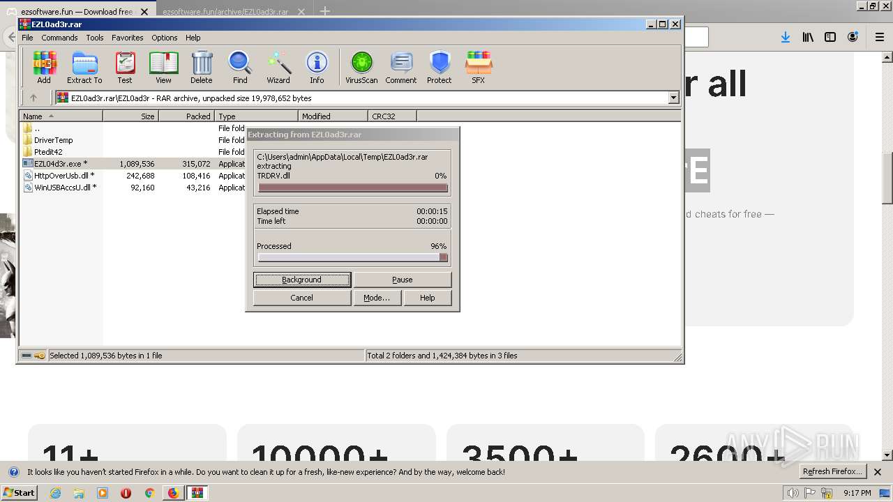Sort files by Packed column
893x502 pixels.
[x=187, y=116]
